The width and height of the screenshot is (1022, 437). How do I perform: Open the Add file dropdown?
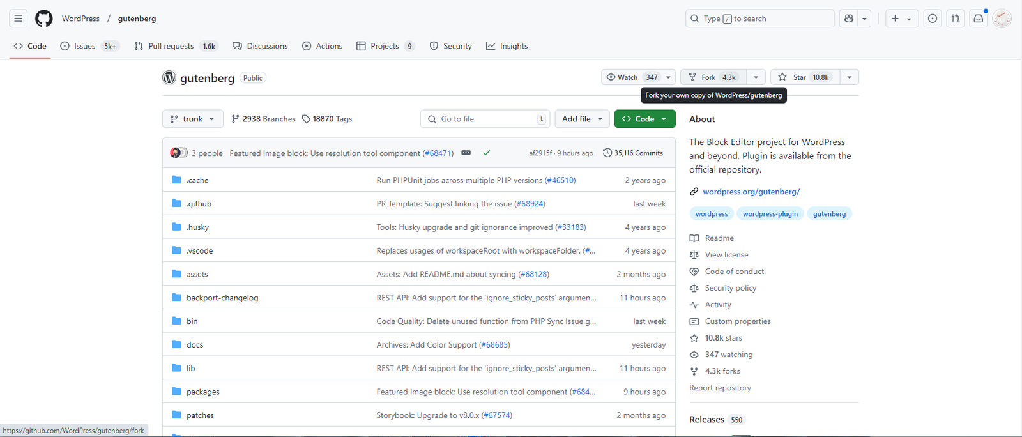tap(582, 119)
